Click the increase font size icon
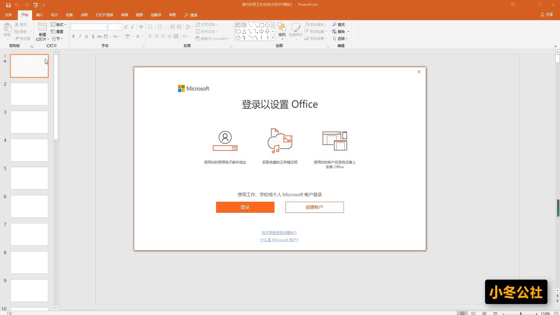This screenshot has height=315, width=560. point(126,27)
